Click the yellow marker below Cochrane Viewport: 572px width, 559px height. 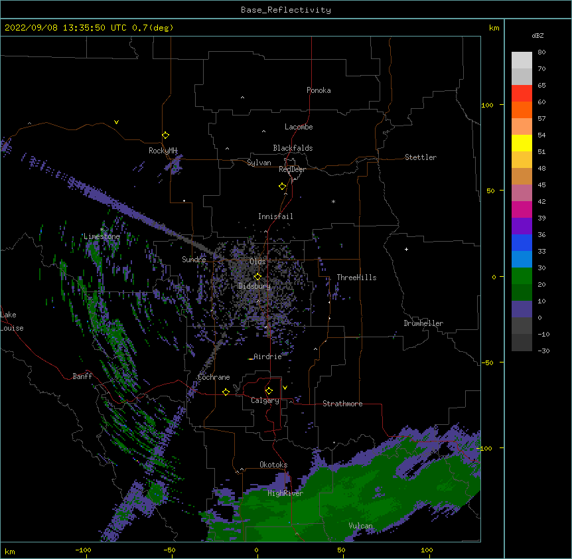[226, 392]
